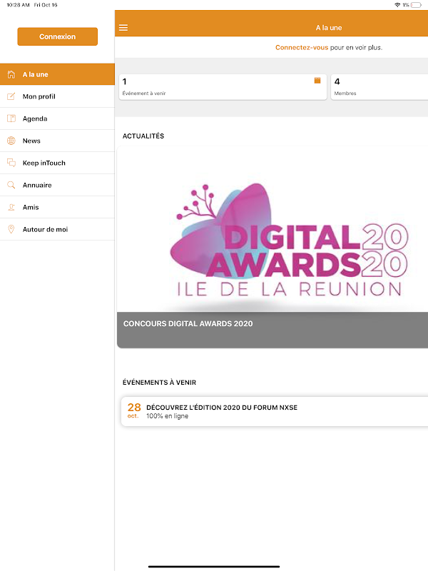
Task: Click the 28 oct. event date
Action: (x=134, y=410)
